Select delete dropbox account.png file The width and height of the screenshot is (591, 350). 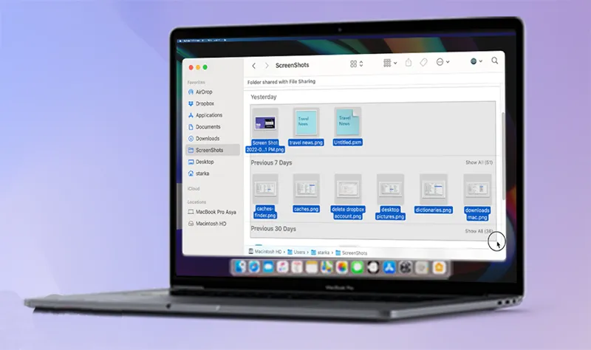click(x=348, y=196)
